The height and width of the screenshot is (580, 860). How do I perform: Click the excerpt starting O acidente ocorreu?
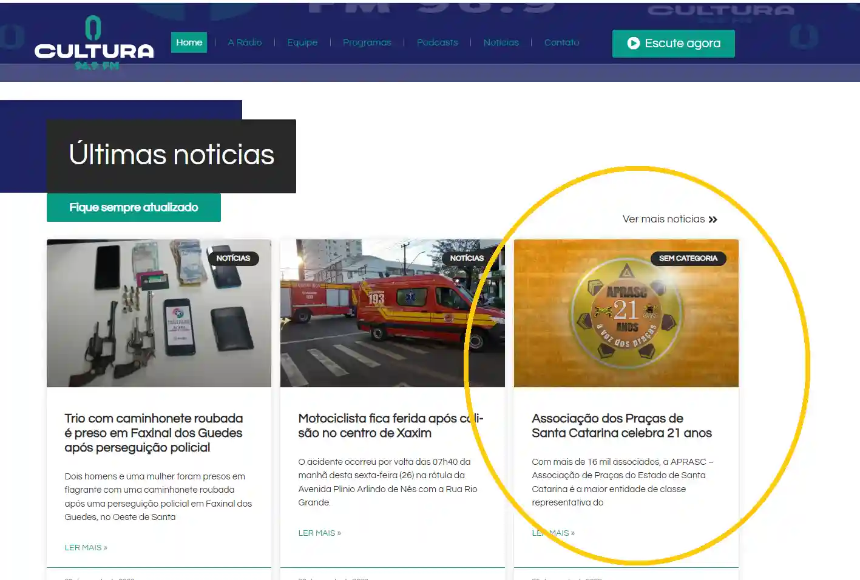coord(388,482)
